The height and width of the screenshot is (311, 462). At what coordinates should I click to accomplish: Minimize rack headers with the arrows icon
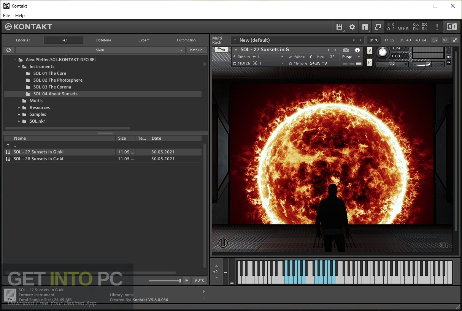pos(454,40)
